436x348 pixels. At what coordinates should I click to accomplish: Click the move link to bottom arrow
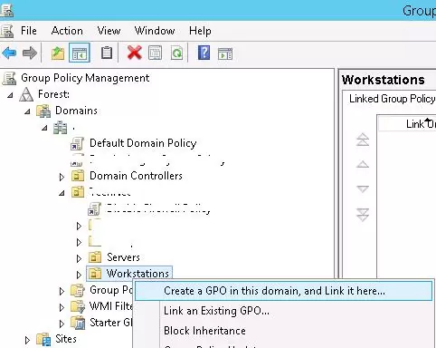pyautogui.click(x=363, y=215)
